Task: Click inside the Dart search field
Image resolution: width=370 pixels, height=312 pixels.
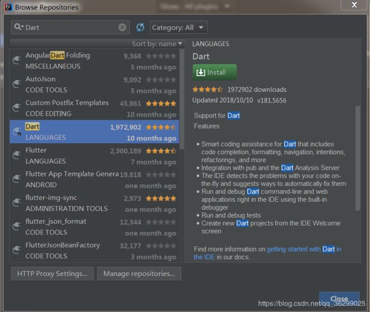Action: coord(71,28)
